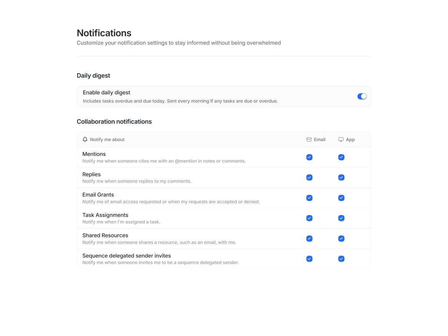The width and height of the screenshot is (448, 336).
Task: Uncheck App for Sequence delegated sender invites
Action: 341,259
